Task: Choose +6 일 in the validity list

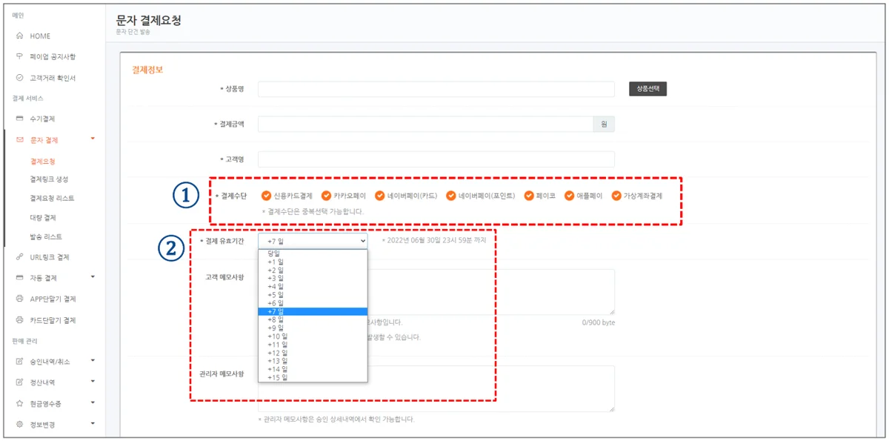Action: click(x=313, y=303)
